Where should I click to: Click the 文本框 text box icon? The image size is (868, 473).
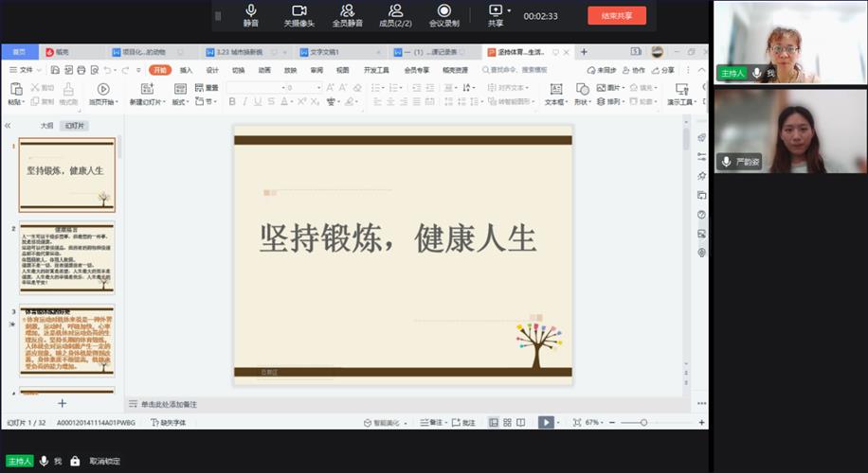pos(556,89)
